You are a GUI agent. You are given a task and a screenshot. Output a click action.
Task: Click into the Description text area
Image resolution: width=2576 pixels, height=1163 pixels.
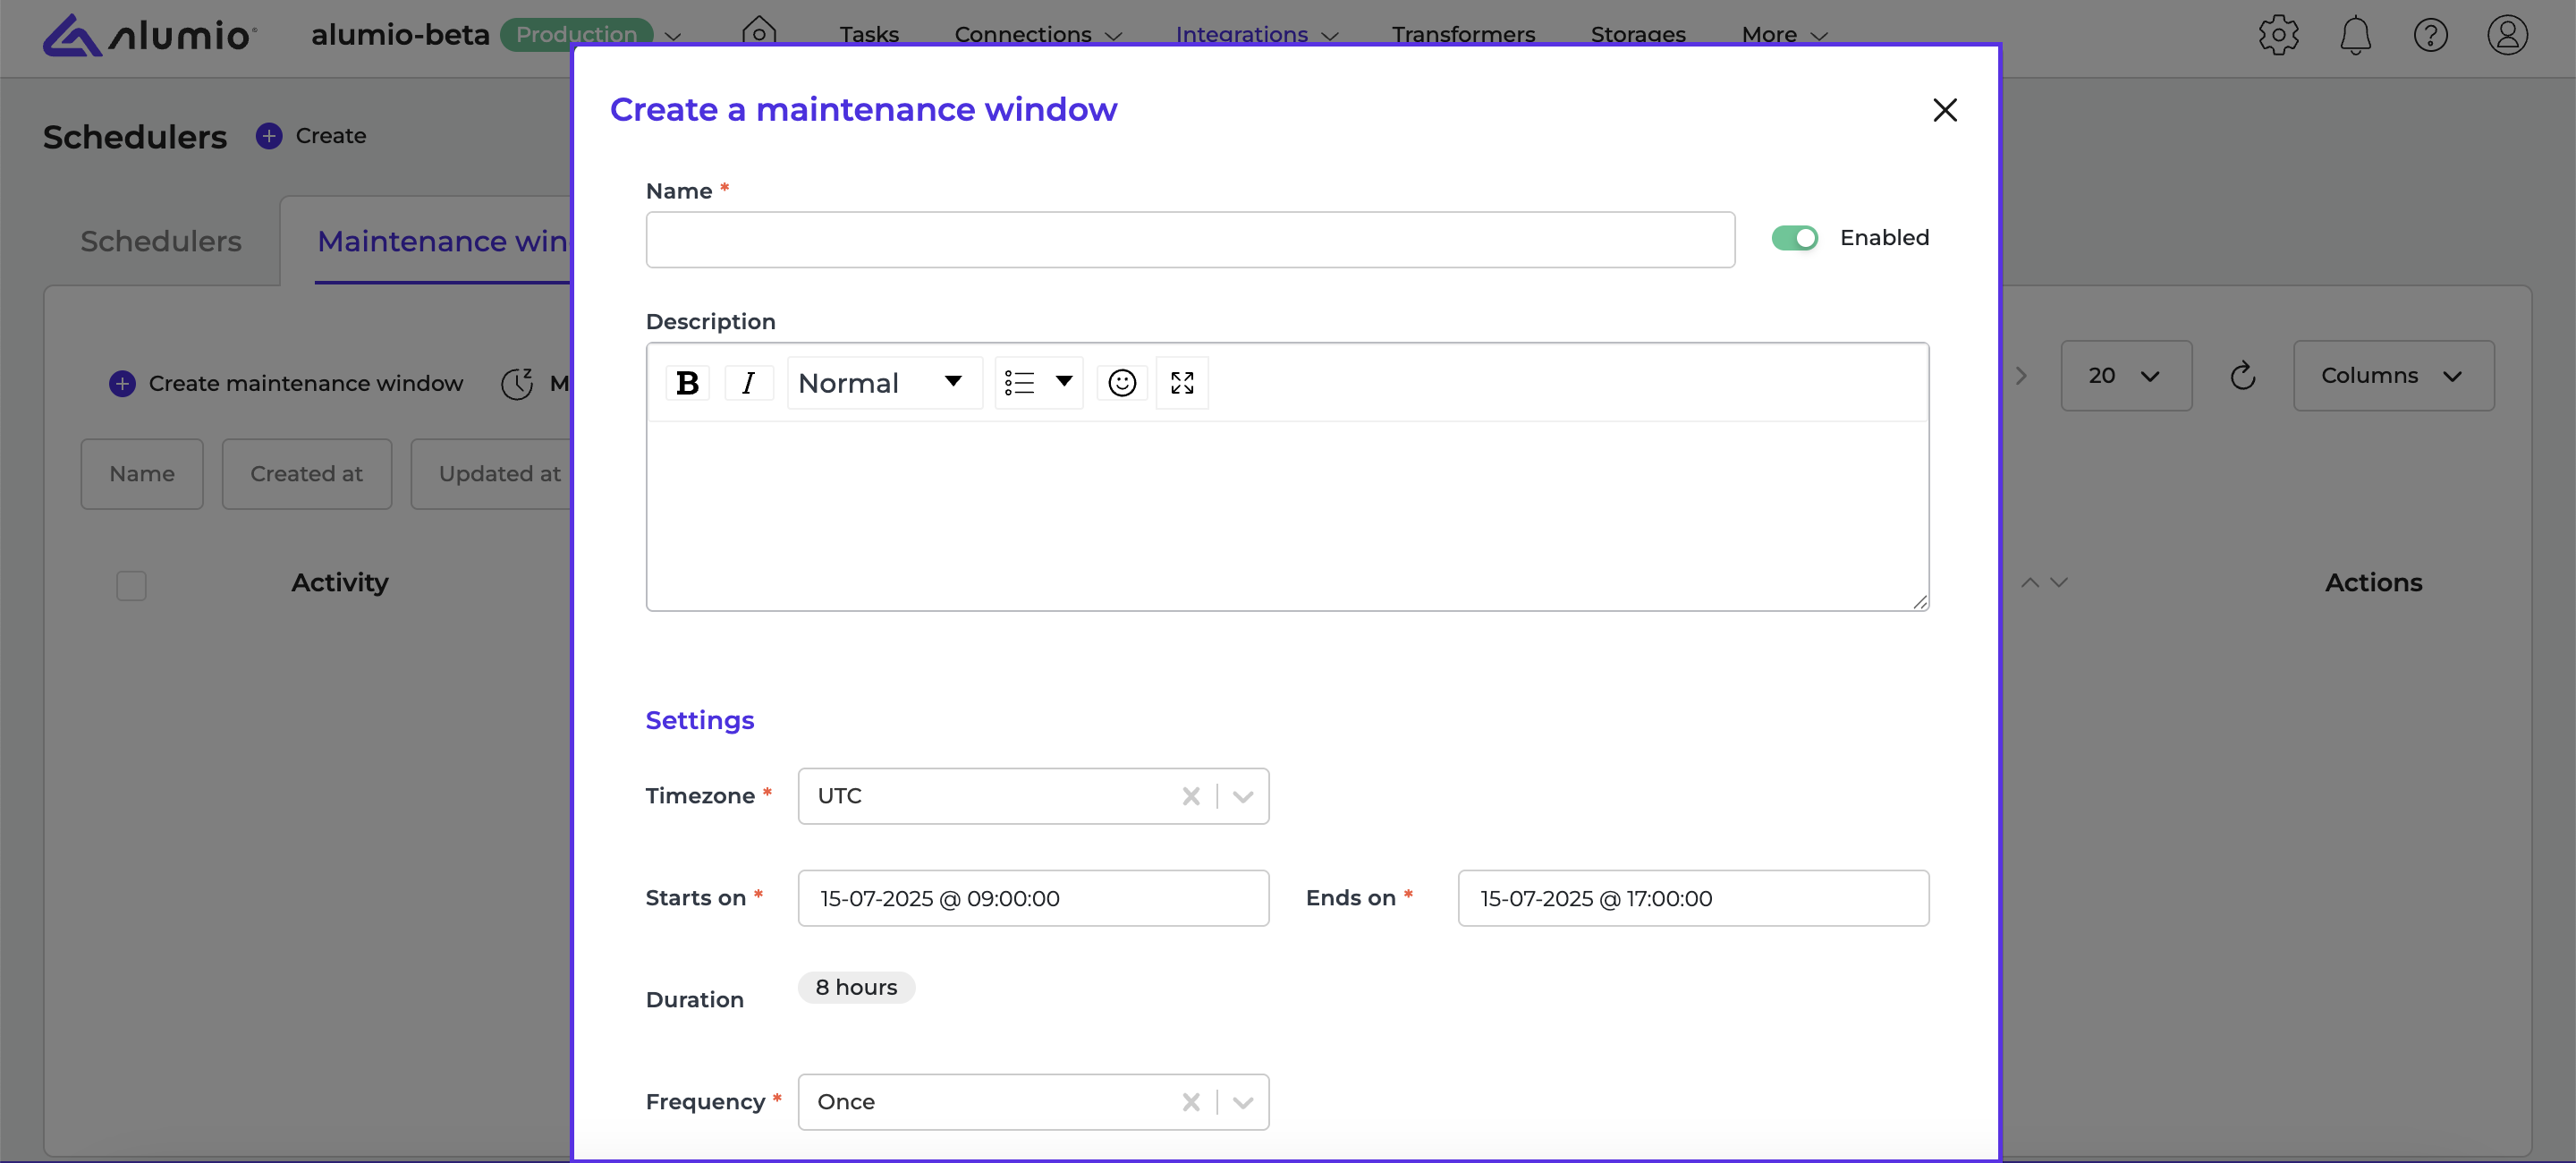(x=1287, y=515)
